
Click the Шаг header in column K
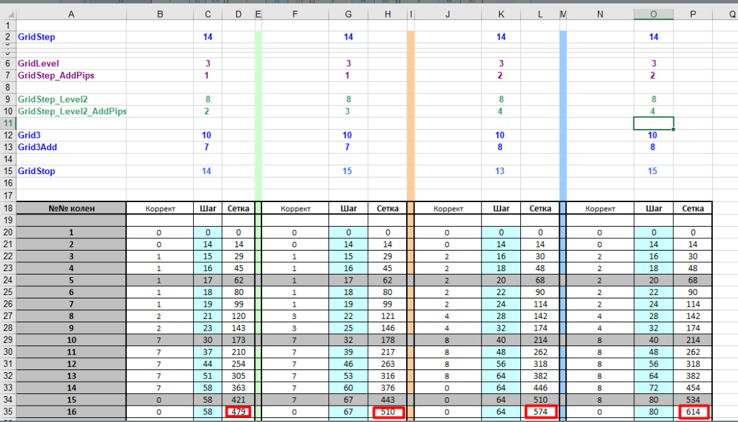click(x=501, y=208)
